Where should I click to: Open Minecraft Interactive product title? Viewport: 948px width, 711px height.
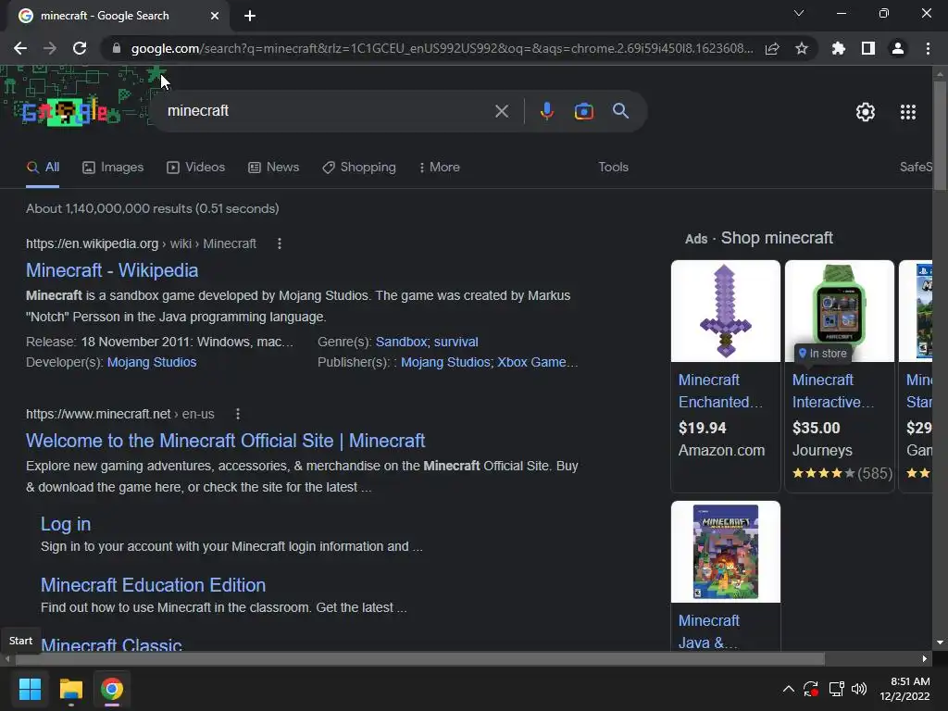[x=833, y=391]
